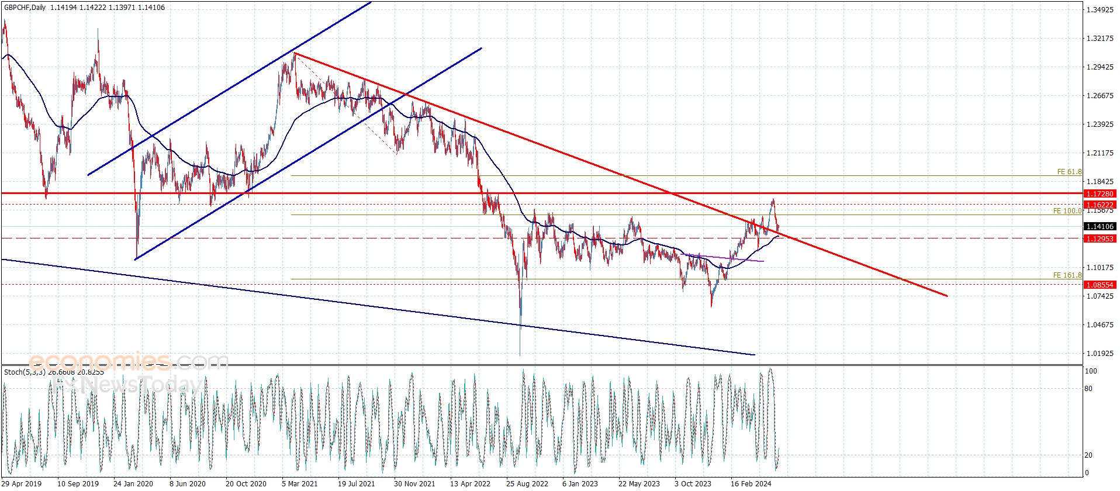1120x491 pixels.
Task: Click the 1.01925 value on price axis
Action: pos(1100,354)
